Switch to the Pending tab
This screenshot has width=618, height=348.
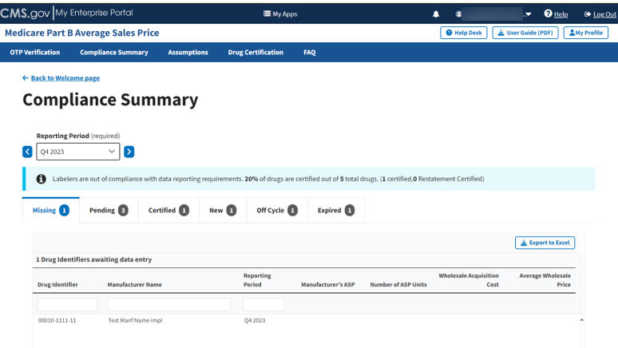click(109, 210)
